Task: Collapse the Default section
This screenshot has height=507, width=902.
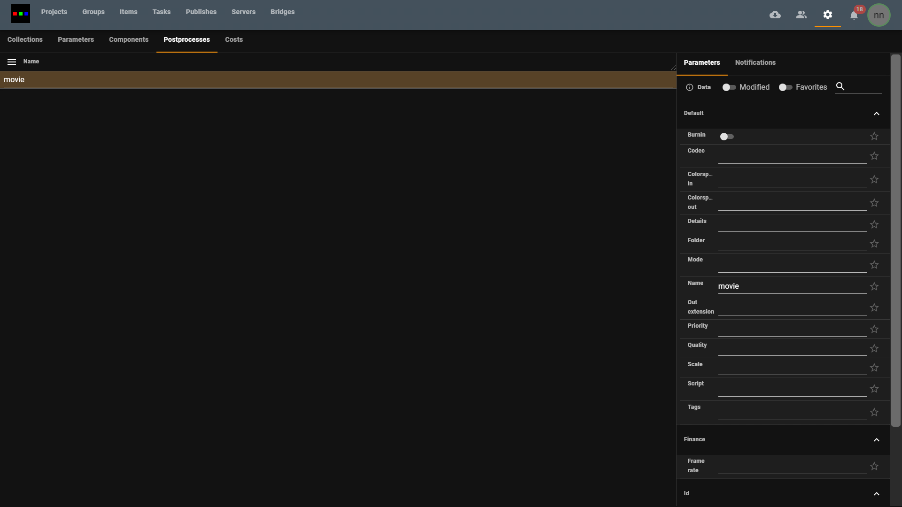Action: 877,114
